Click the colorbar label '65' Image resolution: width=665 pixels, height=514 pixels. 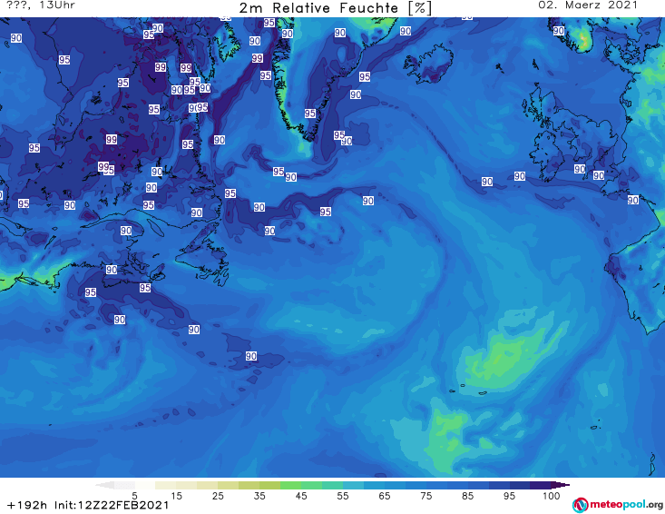coord(385,496)
